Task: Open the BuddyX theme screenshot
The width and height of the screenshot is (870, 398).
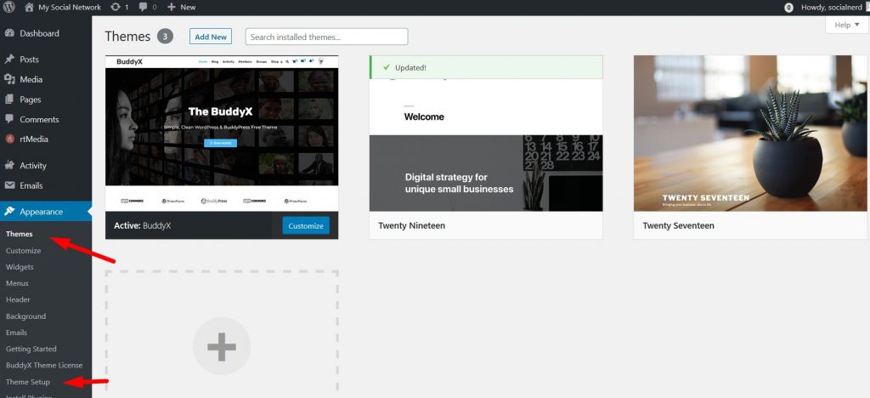Action: (222, 134)
